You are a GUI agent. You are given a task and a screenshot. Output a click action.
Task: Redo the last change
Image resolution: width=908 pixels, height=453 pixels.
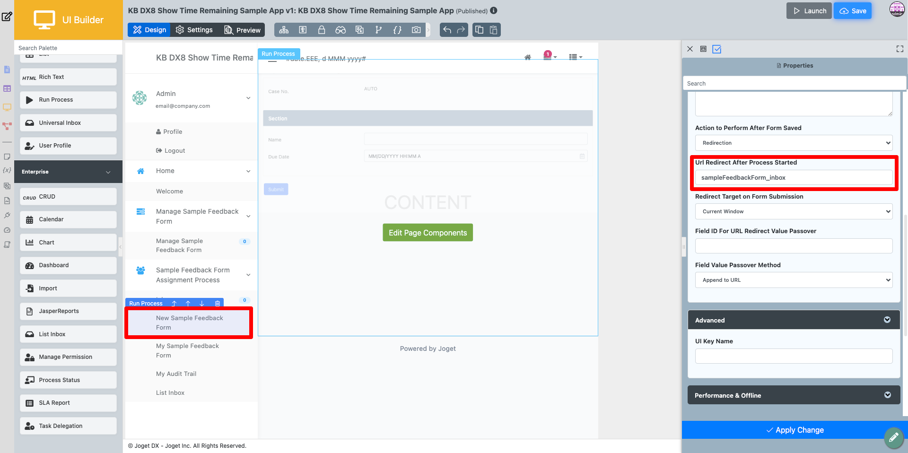pos(461,30)
